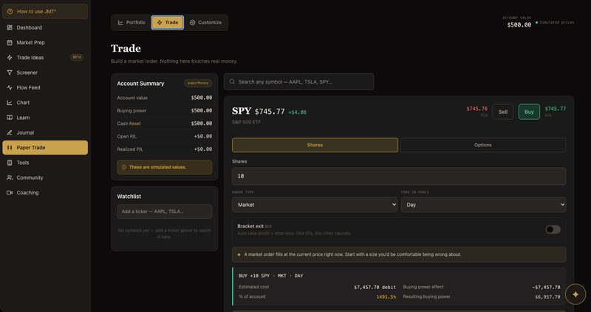The width and height of the screenshot is (591, 312).
Task: Select the Options tab
Action: point(483,145)
